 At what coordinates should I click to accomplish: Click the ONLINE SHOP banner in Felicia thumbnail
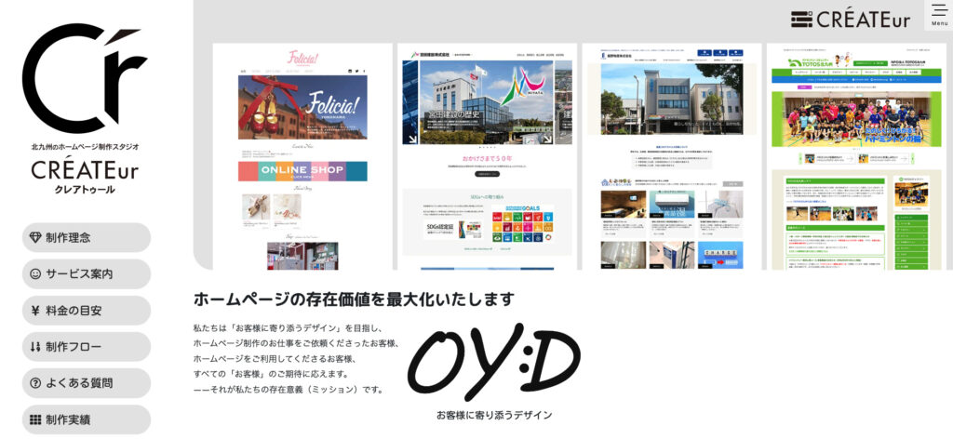pos(302,171)
